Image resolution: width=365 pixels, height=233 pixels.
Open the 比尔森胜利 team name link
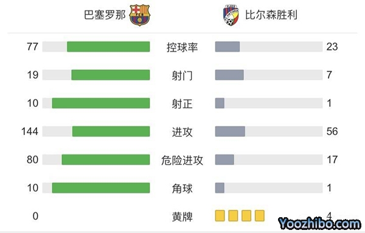[x=271, y=15]
